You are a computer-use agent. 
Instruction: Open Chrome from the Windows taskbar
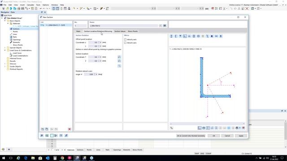click(x=62, y=158)
